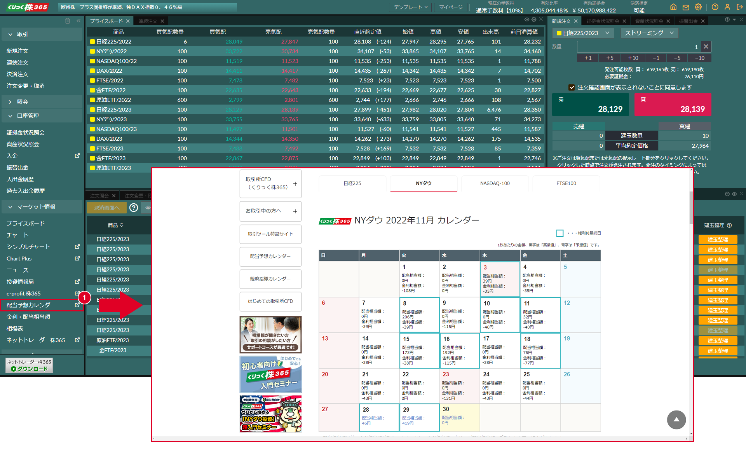Click yellow marker beside 日経225/2022
Screen dimensions: 746x463
point(92,42)
